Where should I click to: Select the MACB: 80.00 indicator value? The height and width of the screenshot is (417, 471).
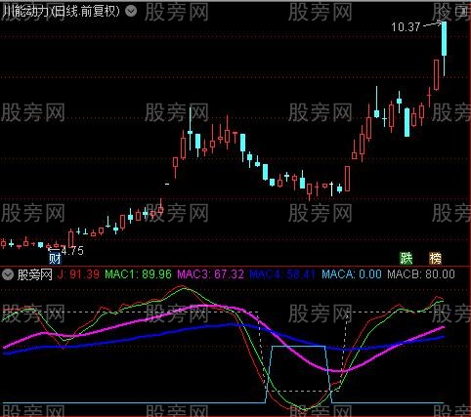click(421, 274)
